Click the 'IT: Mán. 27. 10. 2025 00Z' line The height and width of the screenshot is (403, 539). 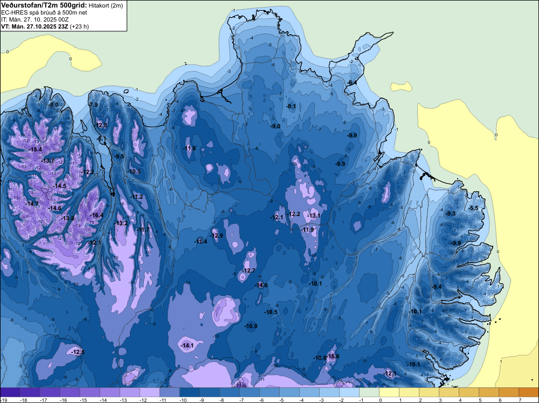(34, 19)
